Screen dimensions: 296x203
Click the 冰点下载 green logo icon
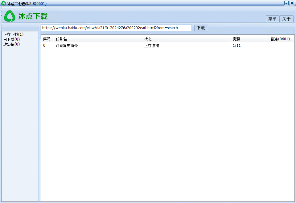point(10,16)
